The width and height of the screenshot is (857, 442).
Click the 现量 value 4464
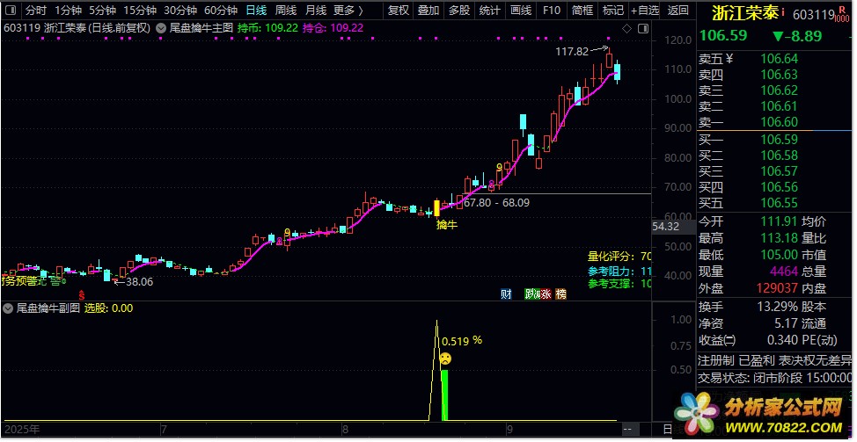pos(784,272)
